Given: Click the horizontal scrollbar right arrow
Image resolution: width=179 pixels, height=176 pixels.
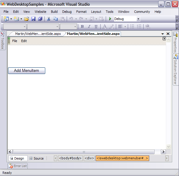Looking at the screenshot, I should [x=163, y=152].
